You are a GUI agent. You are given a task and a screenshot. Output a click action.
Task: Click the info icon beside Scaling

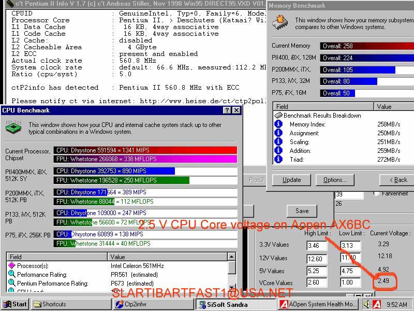coord(278,142)
